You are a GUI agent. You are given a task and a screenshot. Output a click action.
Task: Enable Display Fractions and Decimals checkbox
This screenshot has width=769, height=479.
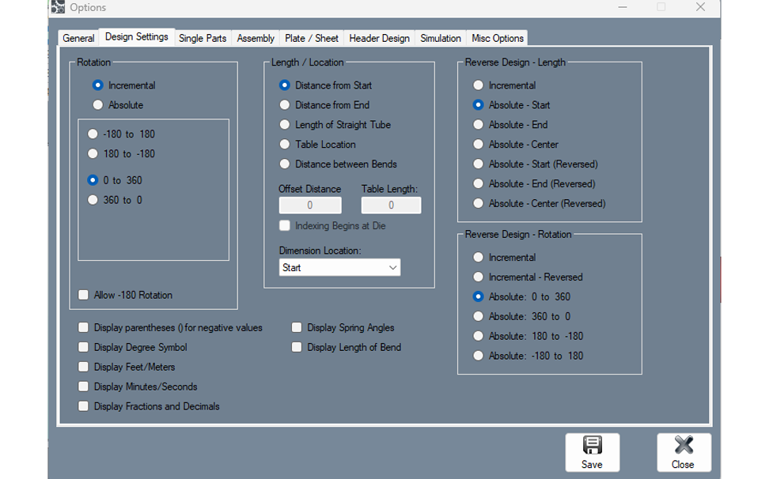coord(149,406)
